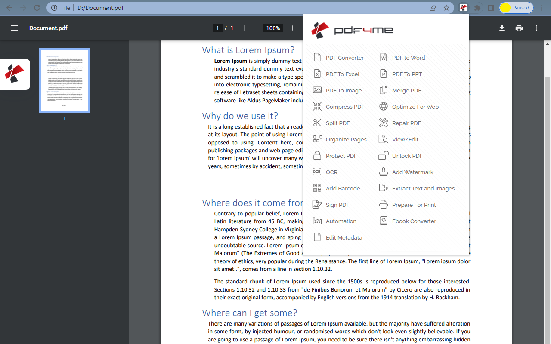
Task: Select Add Barcode option
Action: (x=337, y=188)
